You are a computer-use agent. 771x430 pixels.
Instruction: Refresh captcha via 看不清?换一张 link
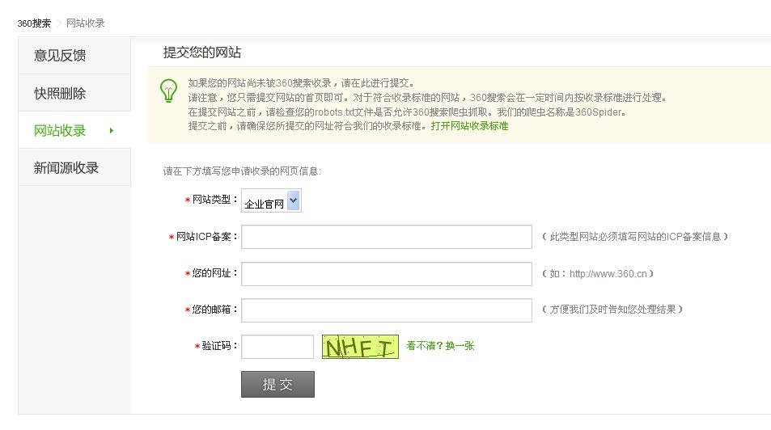(440, 346)
